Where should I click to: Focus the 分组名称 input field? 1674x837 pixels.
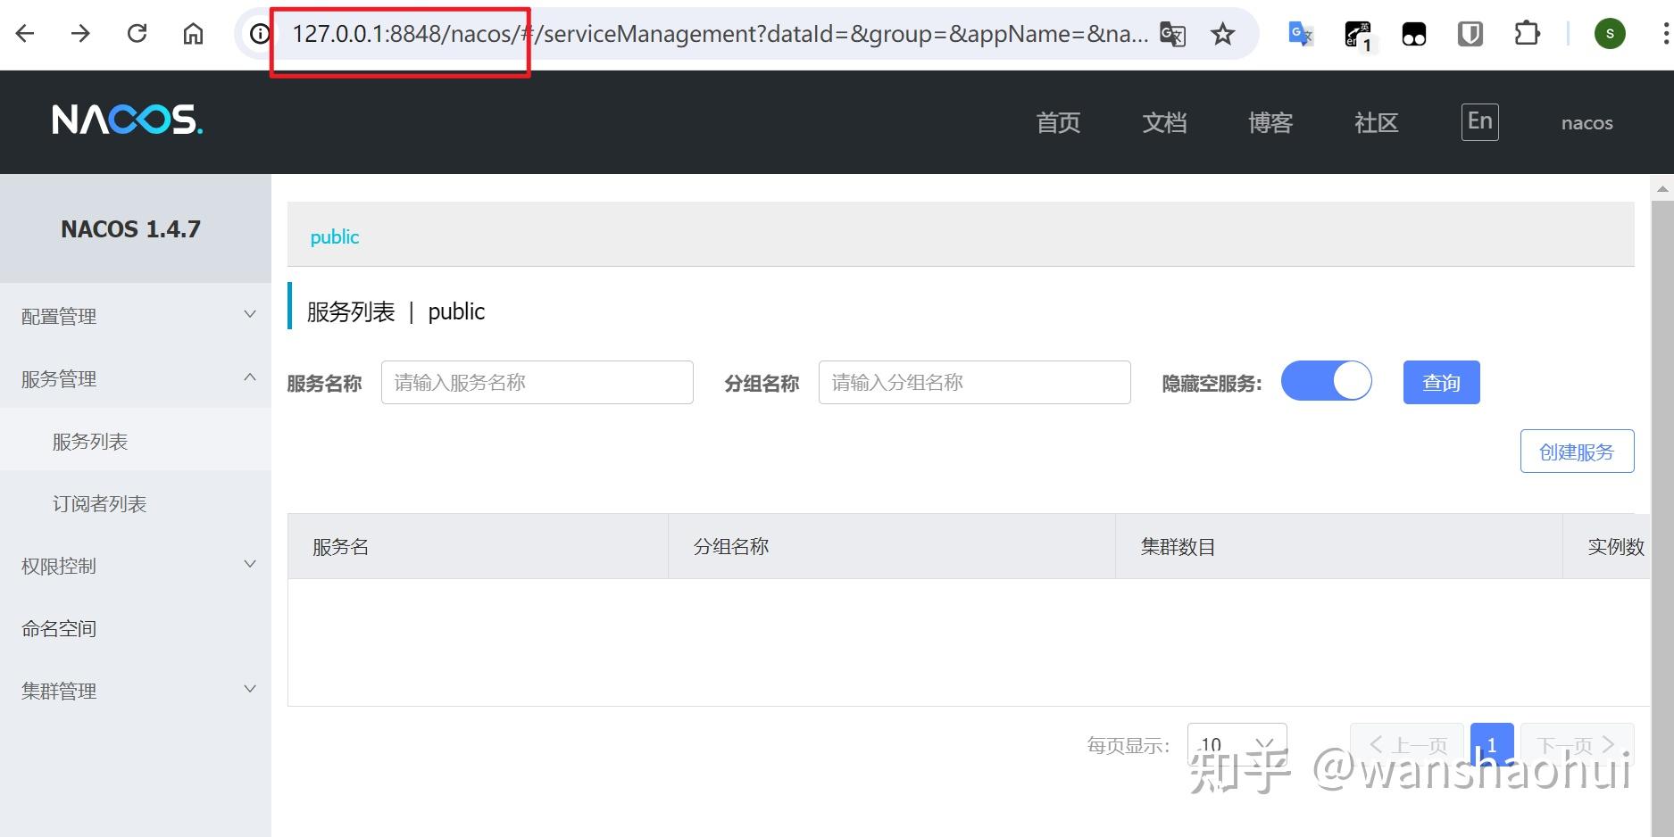tap(974, 382)
